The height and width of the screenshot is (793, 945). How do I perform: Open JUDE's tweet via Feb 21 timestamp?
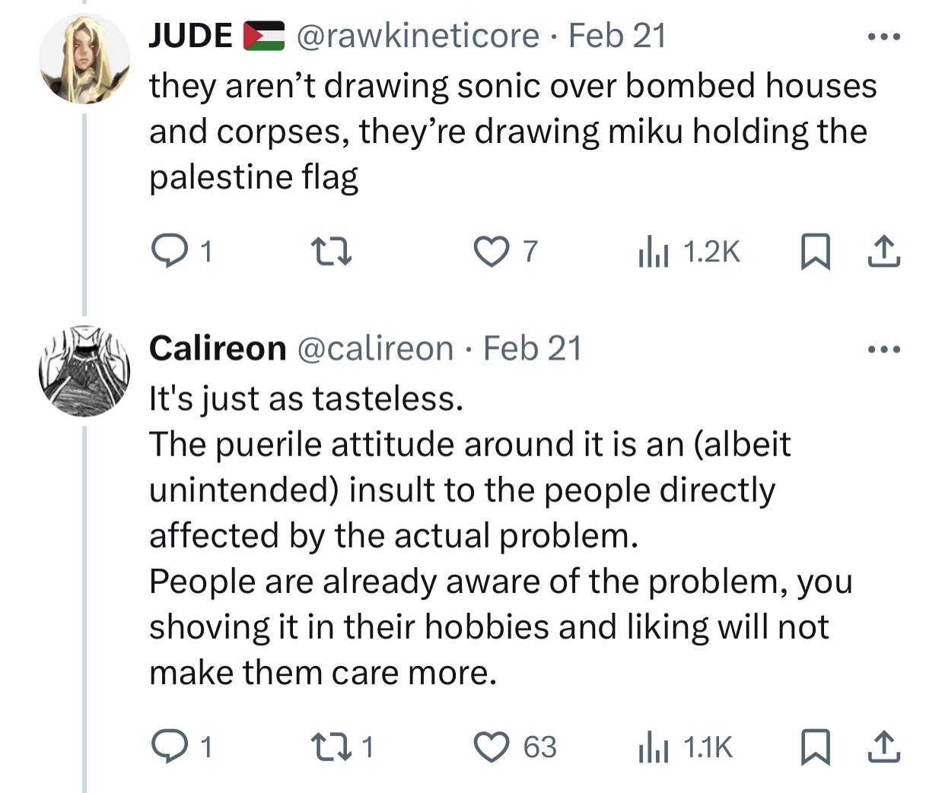click(x=617, y=36)
